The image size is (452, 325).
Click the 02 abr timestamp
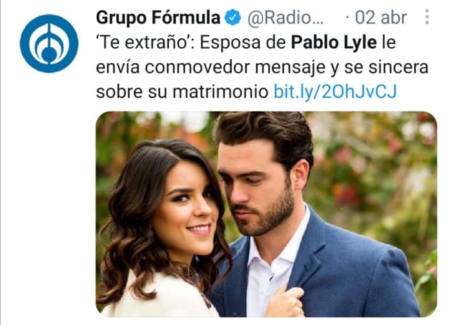(381, 17)
